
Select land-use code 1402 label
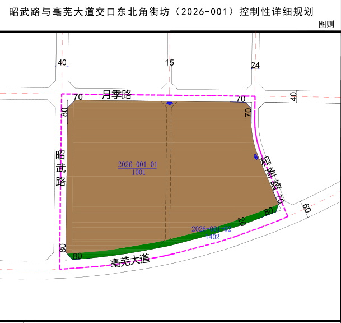point(212,237)
